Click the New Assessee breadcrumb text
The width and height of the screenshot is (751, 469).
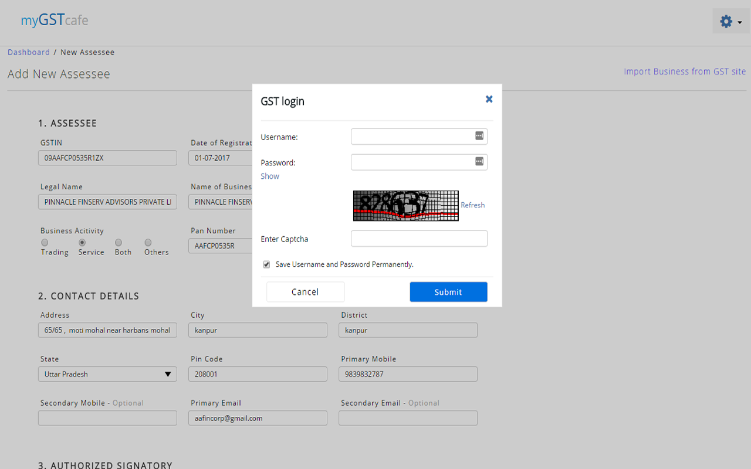pos(87,52)
